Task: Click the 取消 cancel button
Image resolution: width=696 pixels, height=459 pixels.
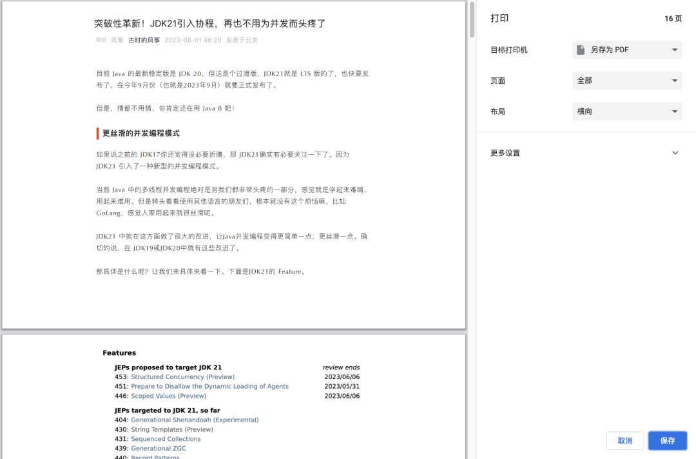Action: pyautogui.click(x=624, y=440)
